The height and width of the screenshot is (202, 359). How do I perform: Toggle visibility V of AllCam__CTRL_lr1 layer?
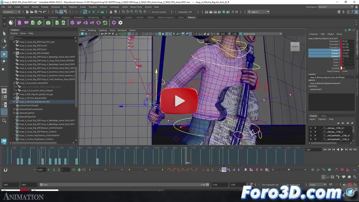(x=311, y=128)
